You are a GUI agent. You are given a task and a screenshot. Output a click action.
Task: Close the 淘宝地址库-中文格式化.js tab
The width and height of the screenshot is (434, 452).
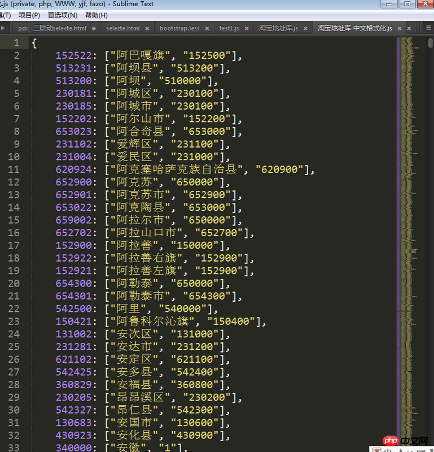(400, 29)
